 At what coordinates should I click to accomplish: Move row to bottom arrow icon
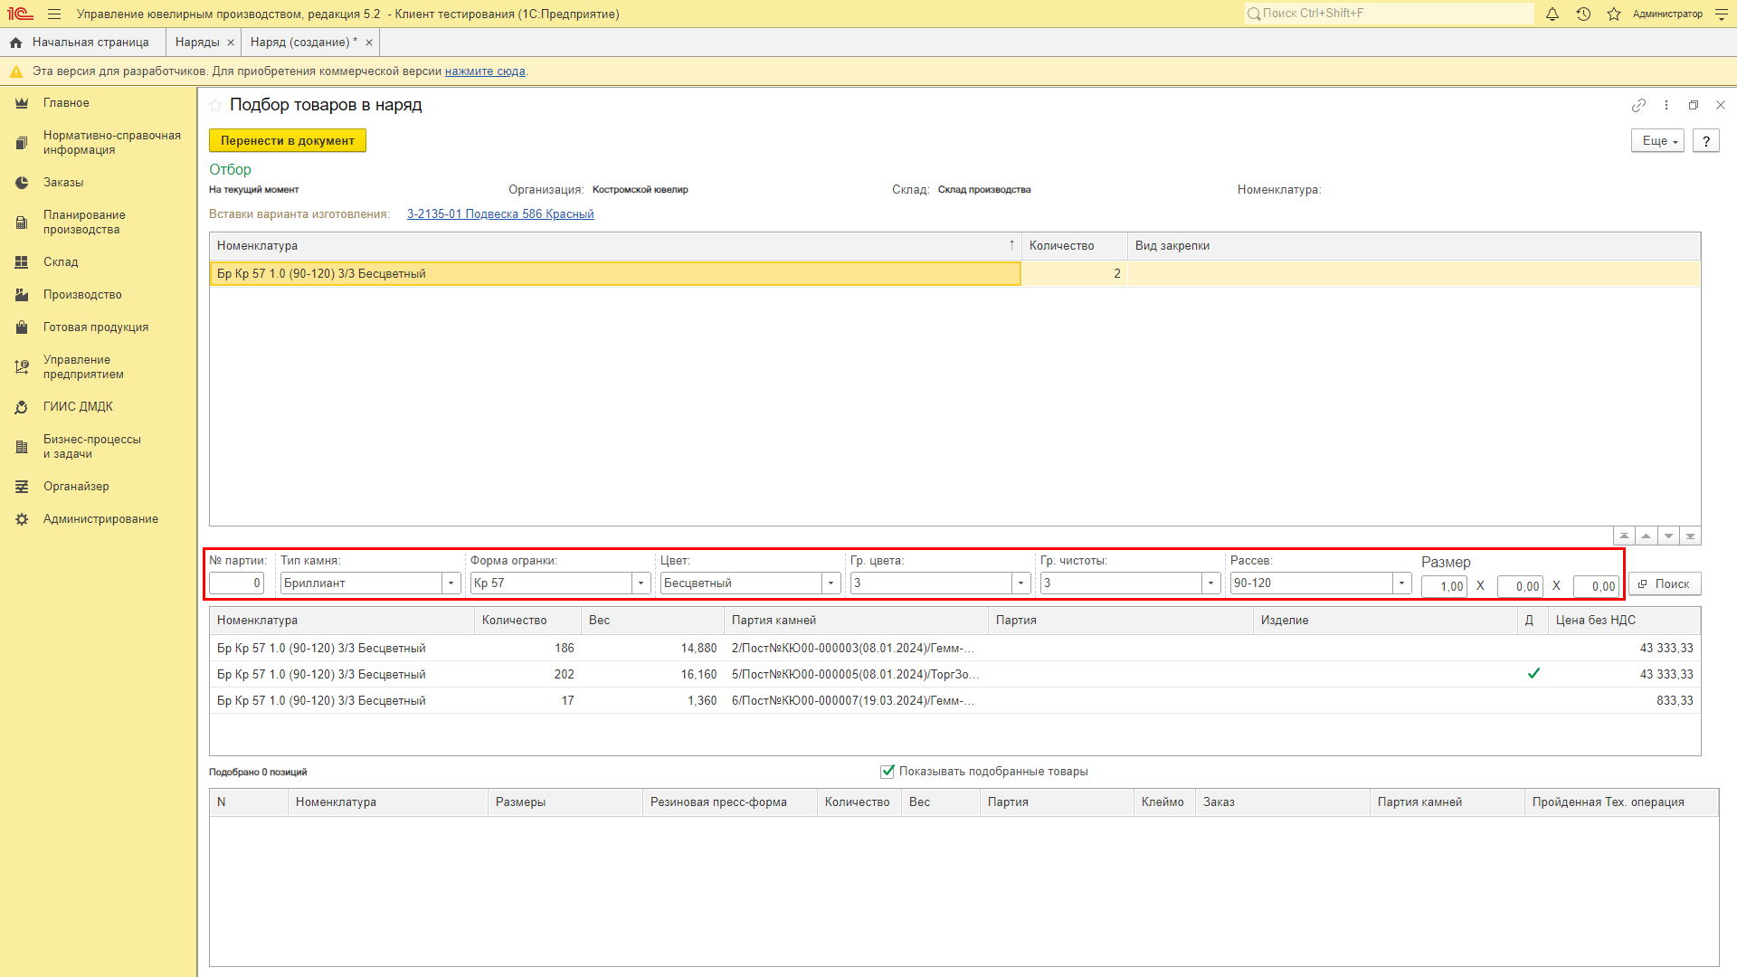coord(1690,536)
